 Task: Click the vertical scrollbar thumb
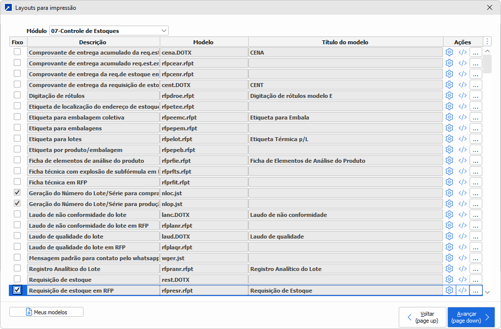pos(487,64)
